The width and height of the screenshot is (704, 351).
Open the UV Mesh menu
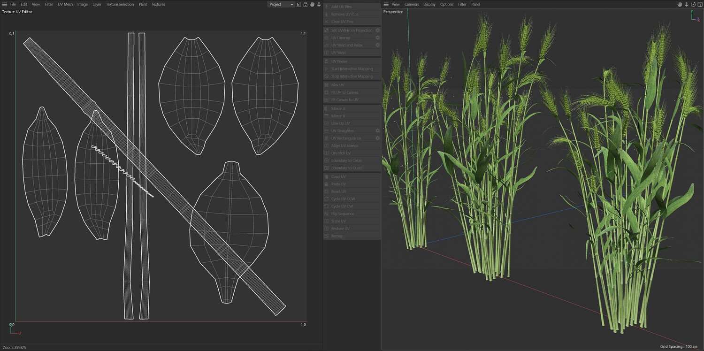[x=65, y=4]
